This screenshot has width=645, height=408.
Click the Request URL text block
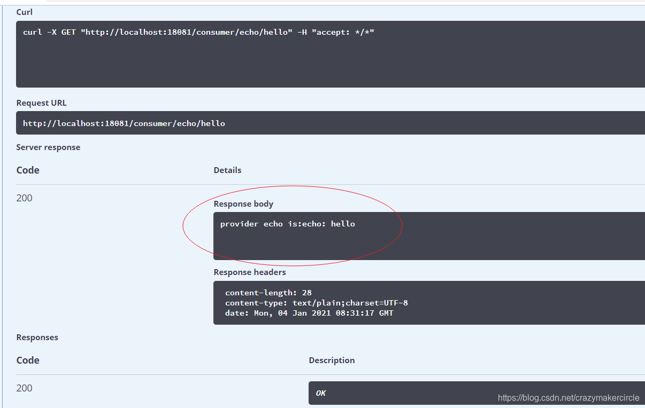[124, 123]
